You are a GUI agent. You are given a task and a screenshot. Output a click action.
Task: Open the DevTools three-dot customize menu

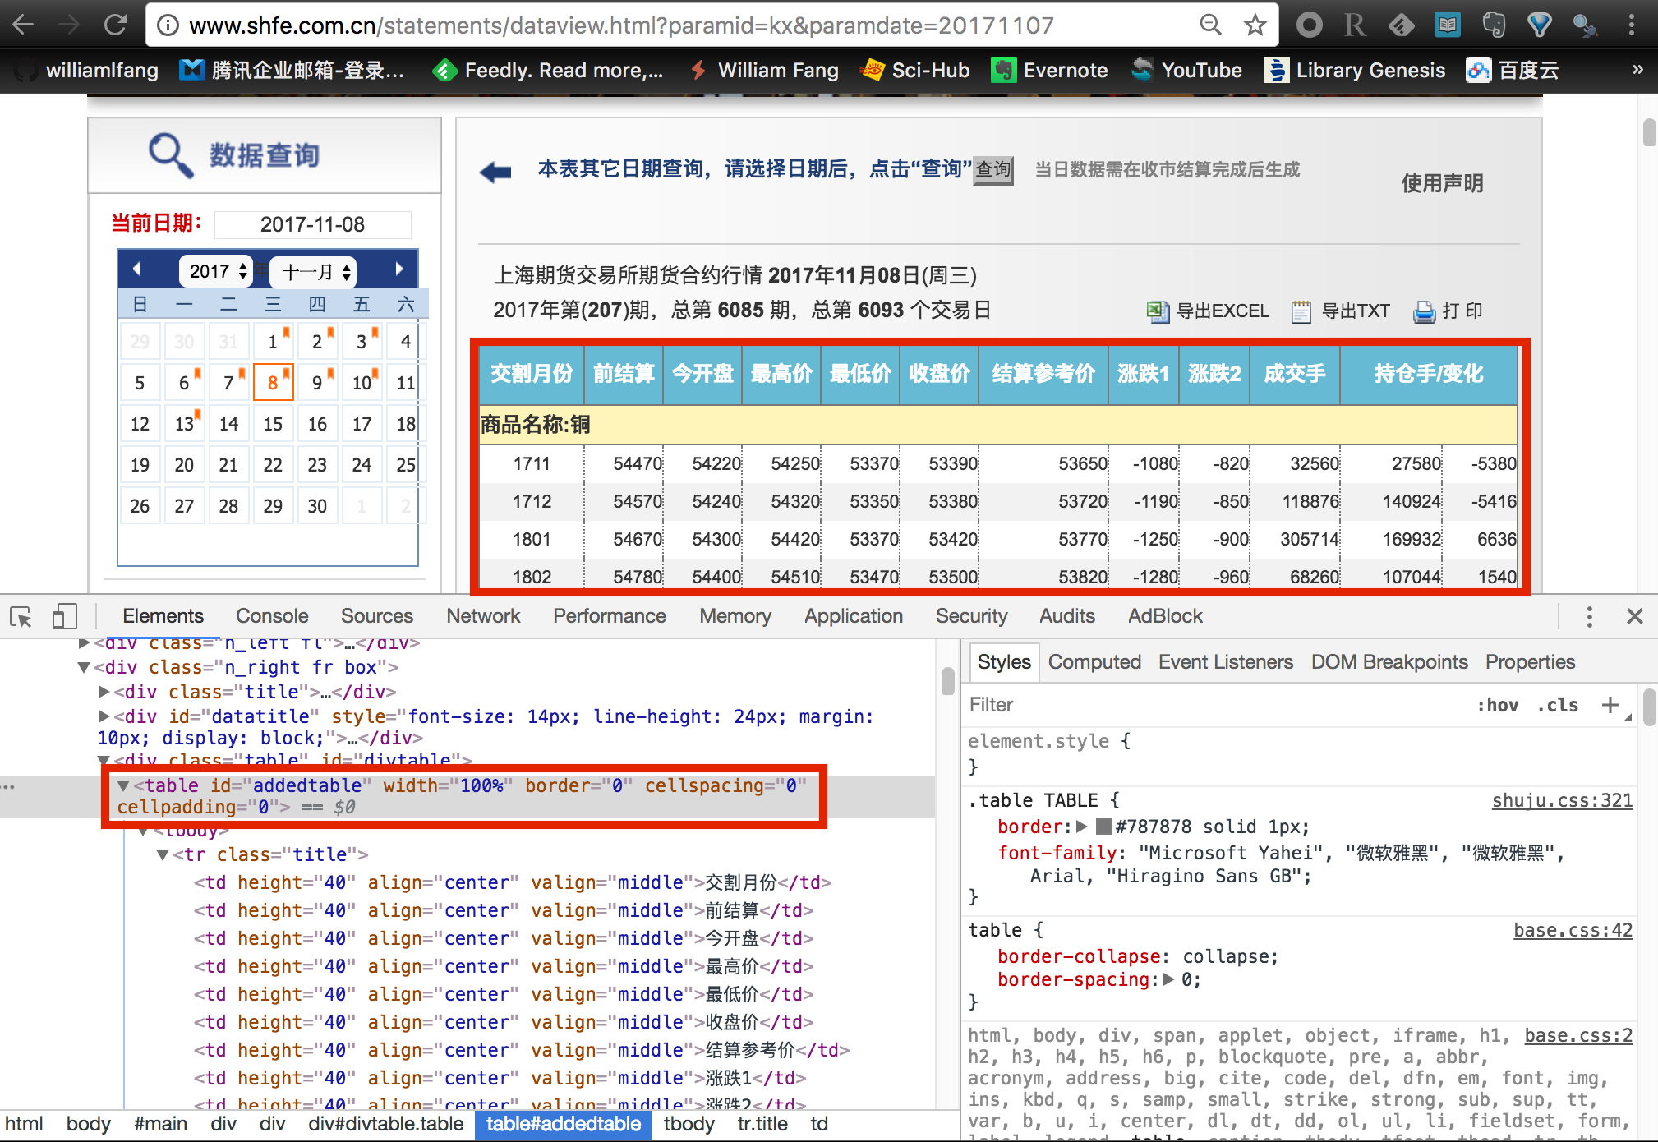(x=1589, y=616)
